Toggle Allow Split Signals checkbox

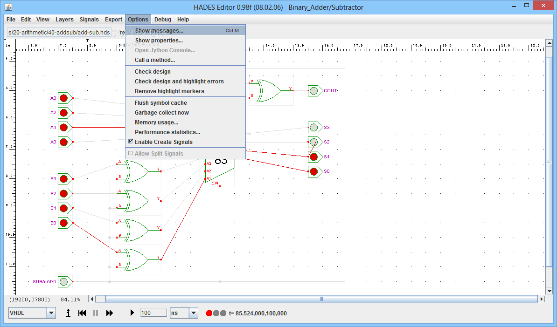pyautogui.click(x=131, y=153)
